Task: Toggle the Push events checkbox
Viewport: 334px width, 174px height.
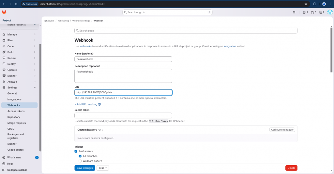Action: coord(76,151)
